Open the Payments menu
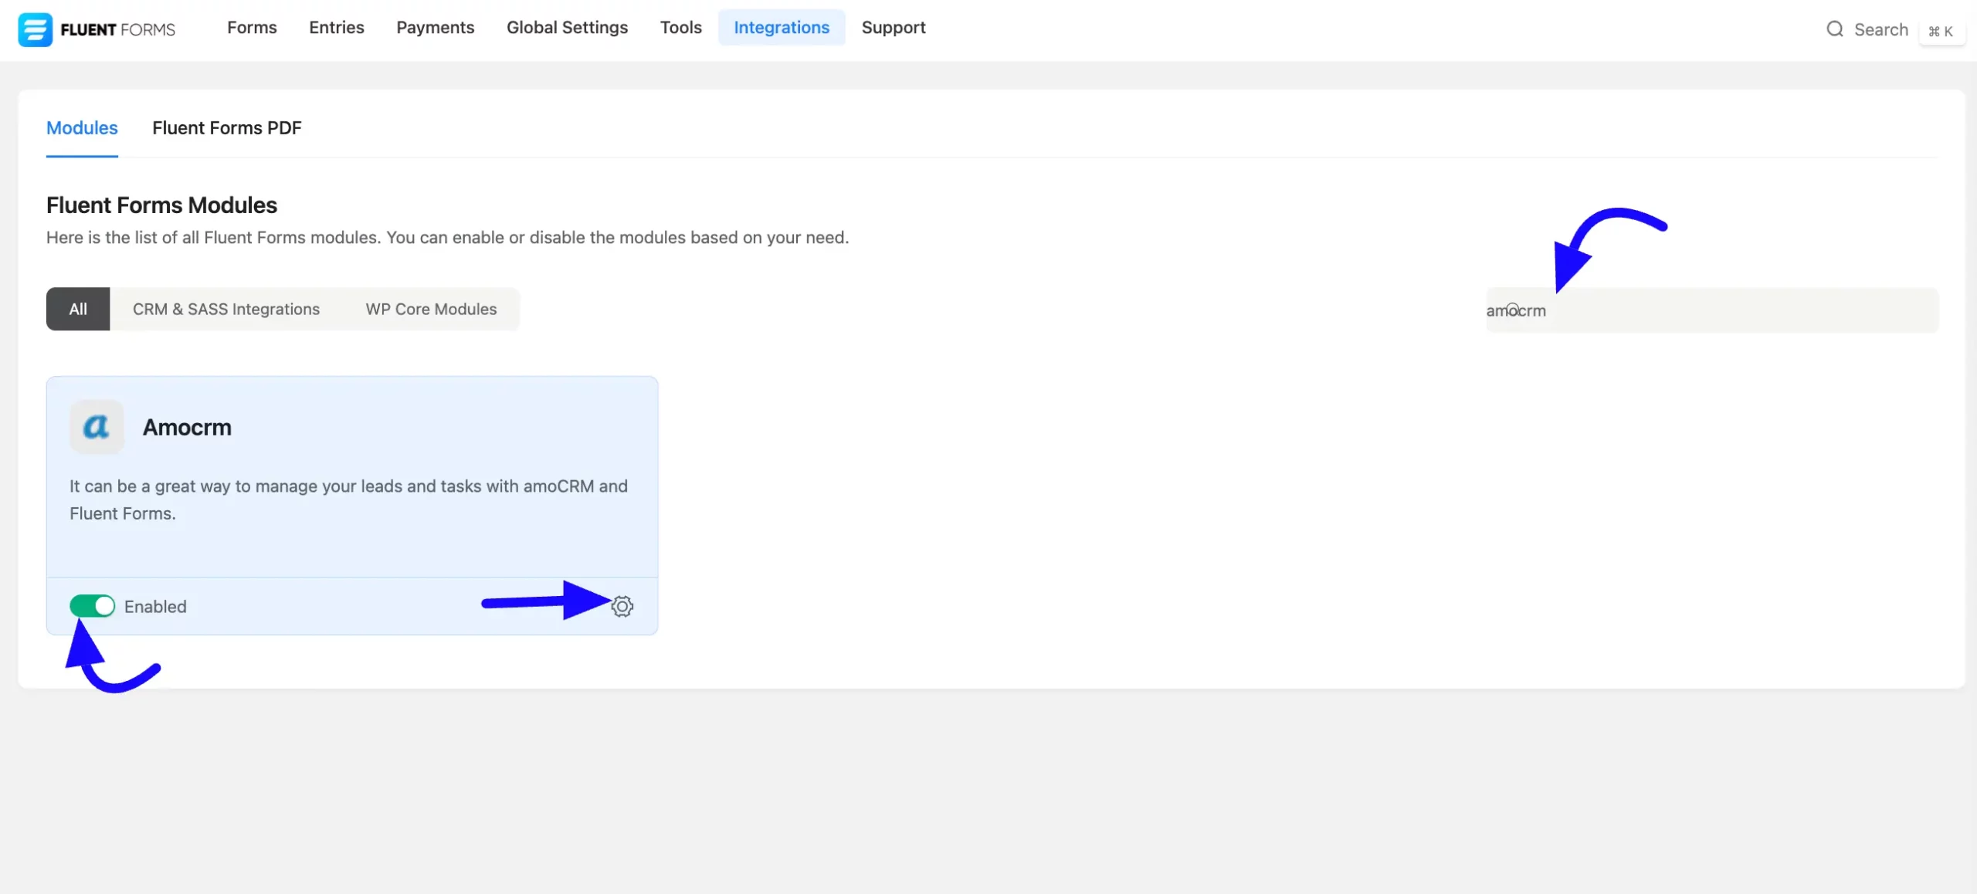The image size is (1977, 894). click(436, 28)
